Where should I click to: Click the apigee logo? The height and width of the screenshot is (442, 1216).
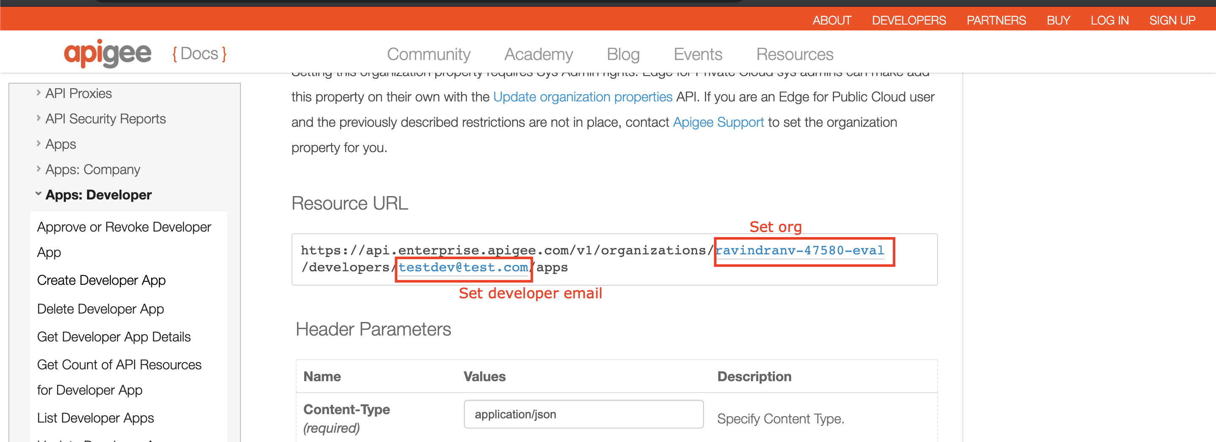pyautogui.click(x=108, y=54)
